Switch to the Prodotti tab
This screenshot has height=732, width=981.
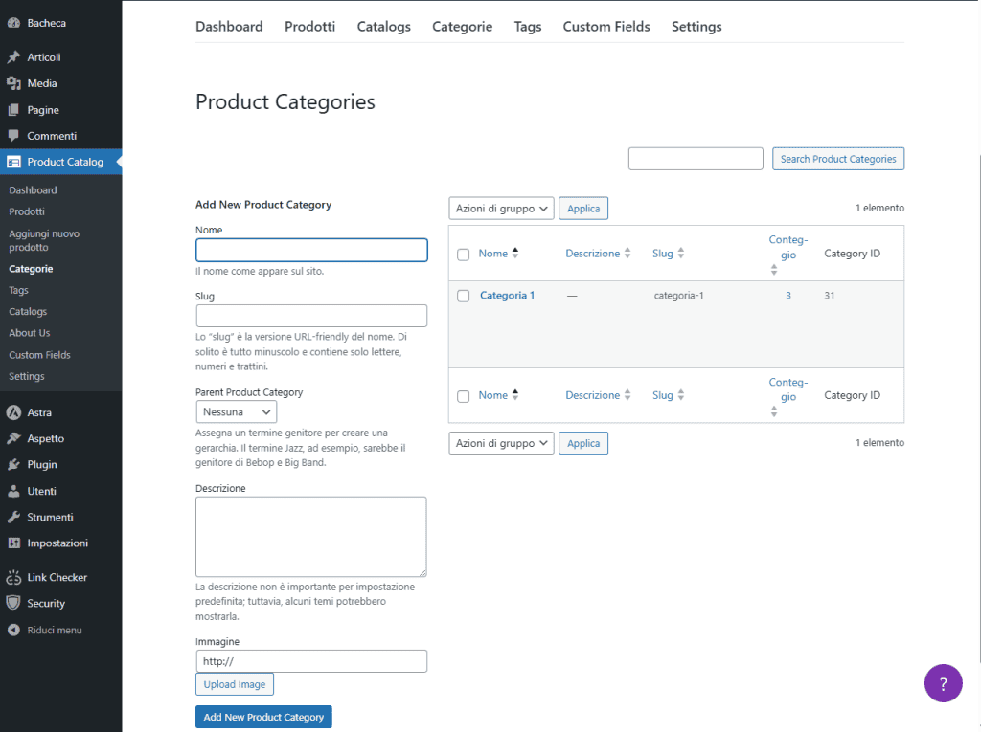[x=309, y=27]
